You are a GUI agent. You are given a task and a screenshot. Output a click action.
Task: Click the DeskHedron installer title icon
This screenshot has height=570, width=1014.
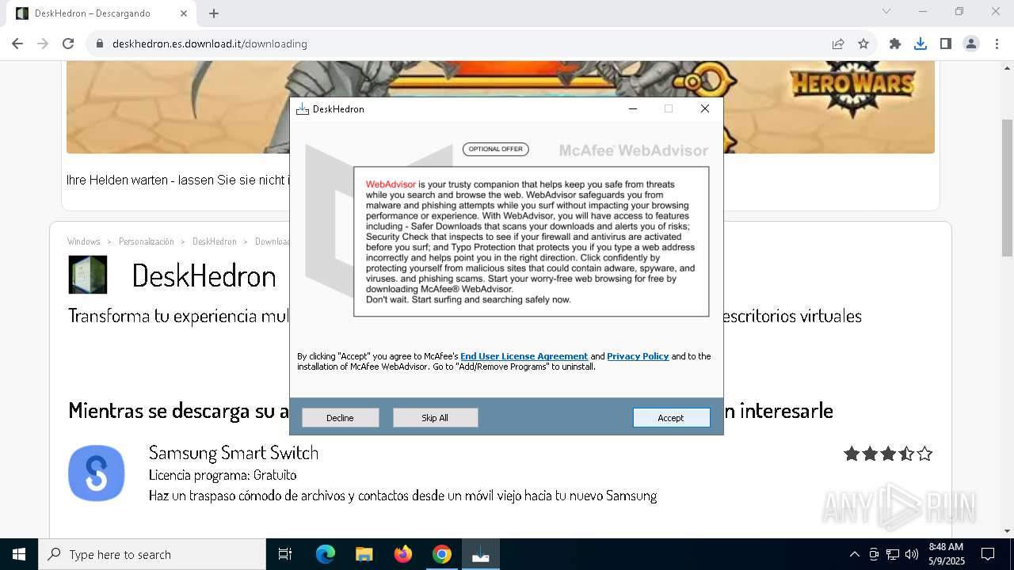302,108
